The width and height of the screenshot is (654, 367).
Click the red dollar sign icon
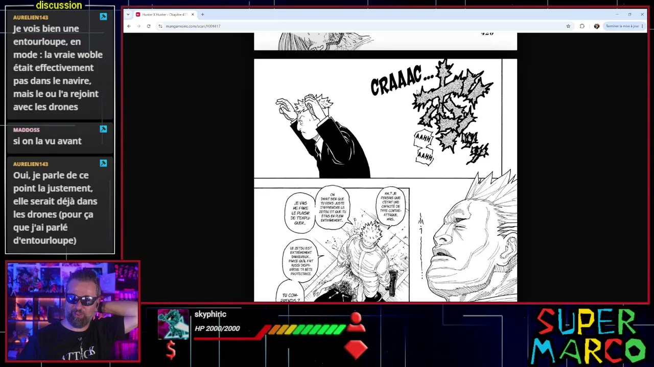pyautogui.click(x=171, y=350)
